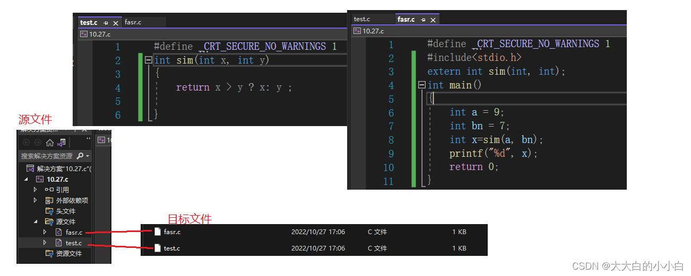Click the 'int a = 9;' line in fasr.c
This screenshot has height=276, width=691.
tap(477, 112)
